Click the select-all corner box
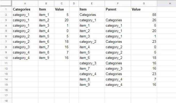Image resolution: width=176 pixels, height=103 pixels. coord(6,4)
